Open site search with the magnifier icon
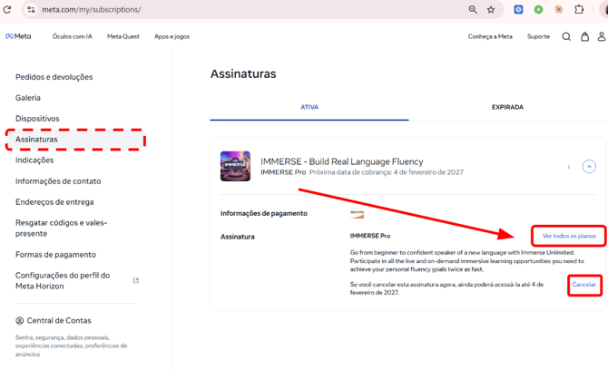The image size is (608, 370). (566, 36)
